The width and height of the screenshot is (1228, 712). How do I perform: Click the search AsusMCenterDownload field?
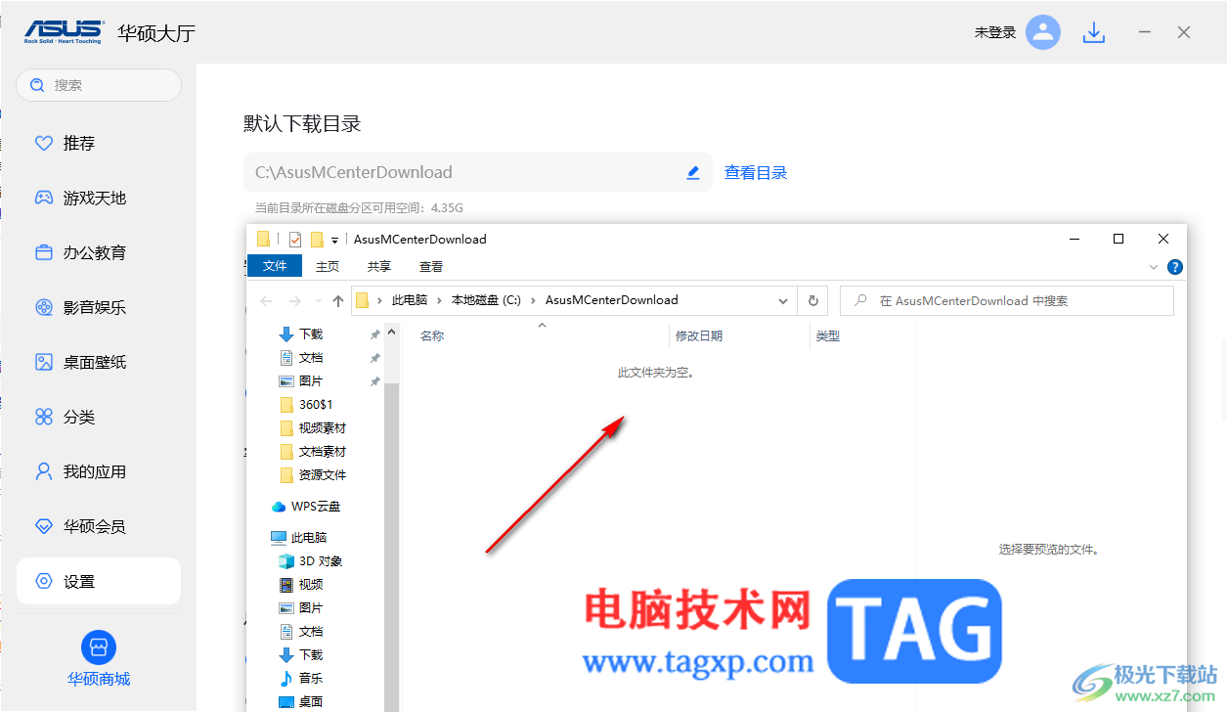coord(1007,301)
